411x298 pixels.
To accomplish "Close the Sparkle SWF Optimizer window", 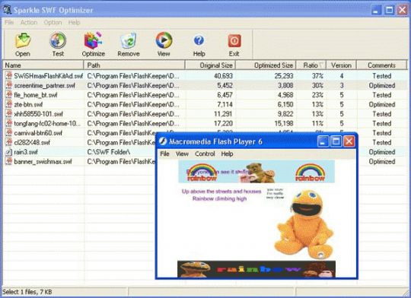I will [x=403, y=10].
